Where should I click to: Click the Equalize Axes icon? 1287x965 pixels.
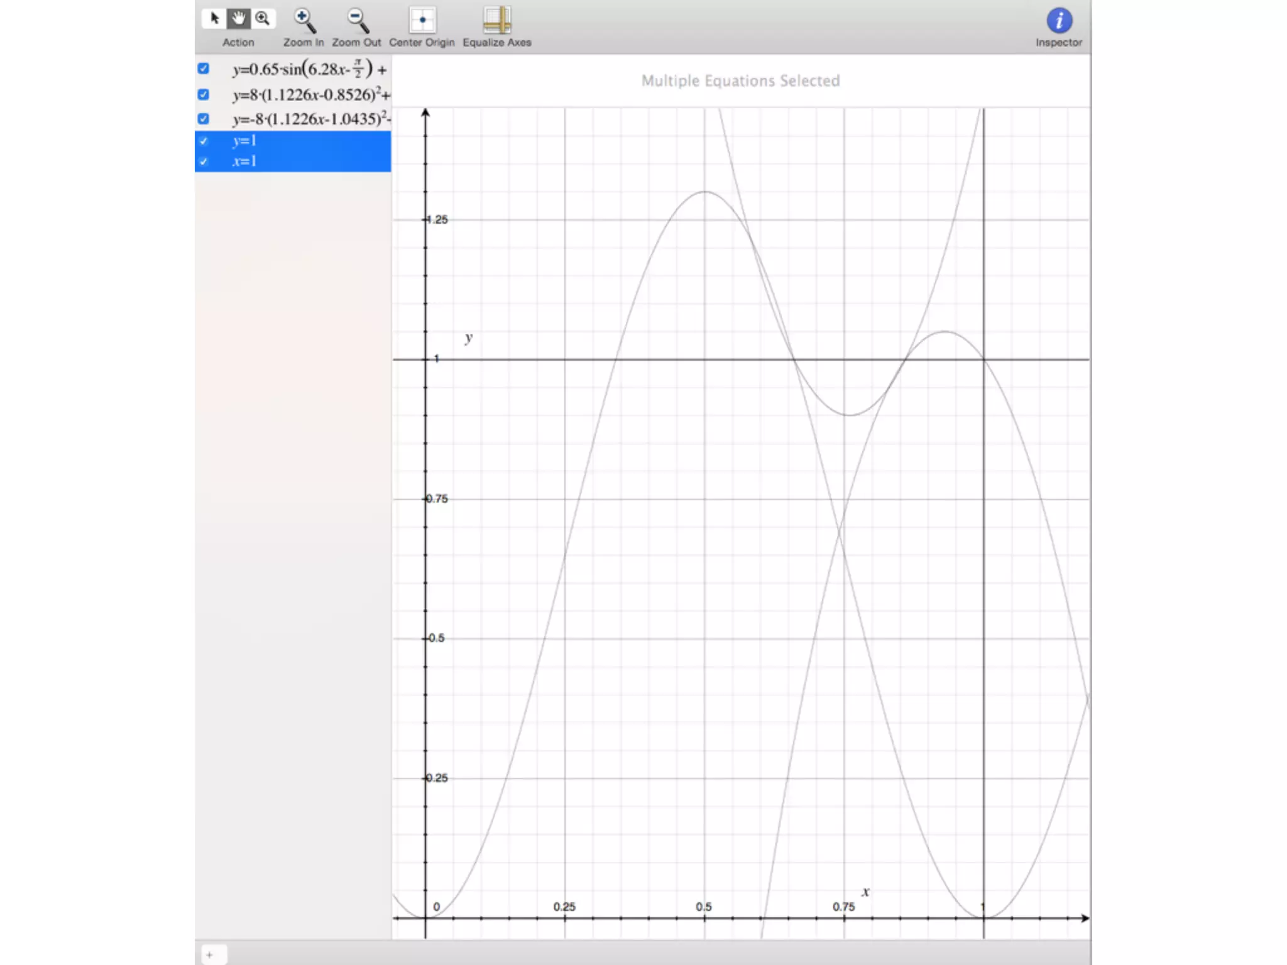pyautogui.click(x=497, y=20)
